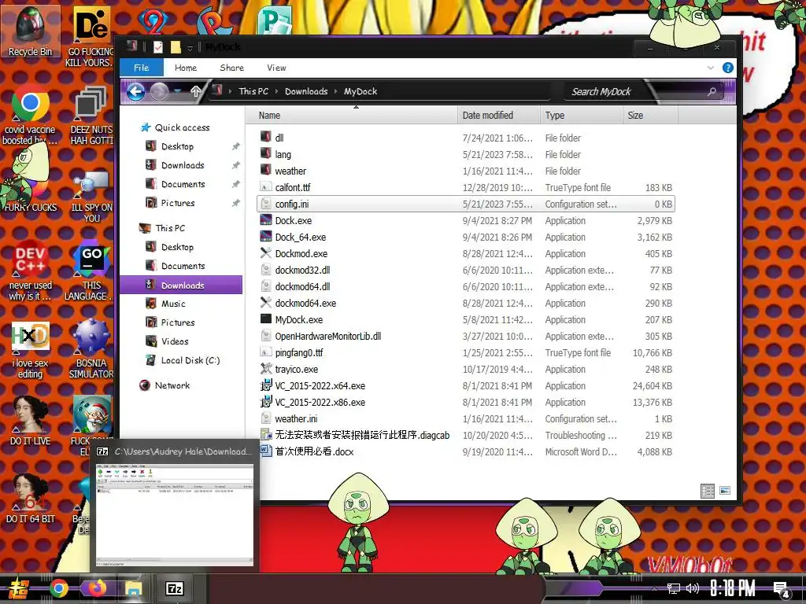
Task: Open the quick access toolbar dropdown
Action: point(190,48)
